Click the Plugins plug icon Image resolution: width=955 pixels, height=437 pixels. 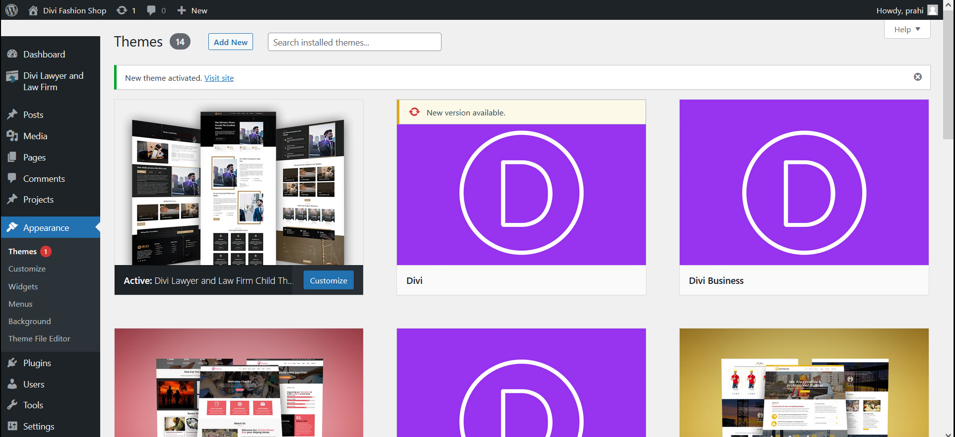12,363
